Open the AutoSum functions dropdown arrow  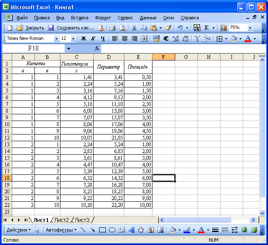pyautogui.click(x=213, y=28)
